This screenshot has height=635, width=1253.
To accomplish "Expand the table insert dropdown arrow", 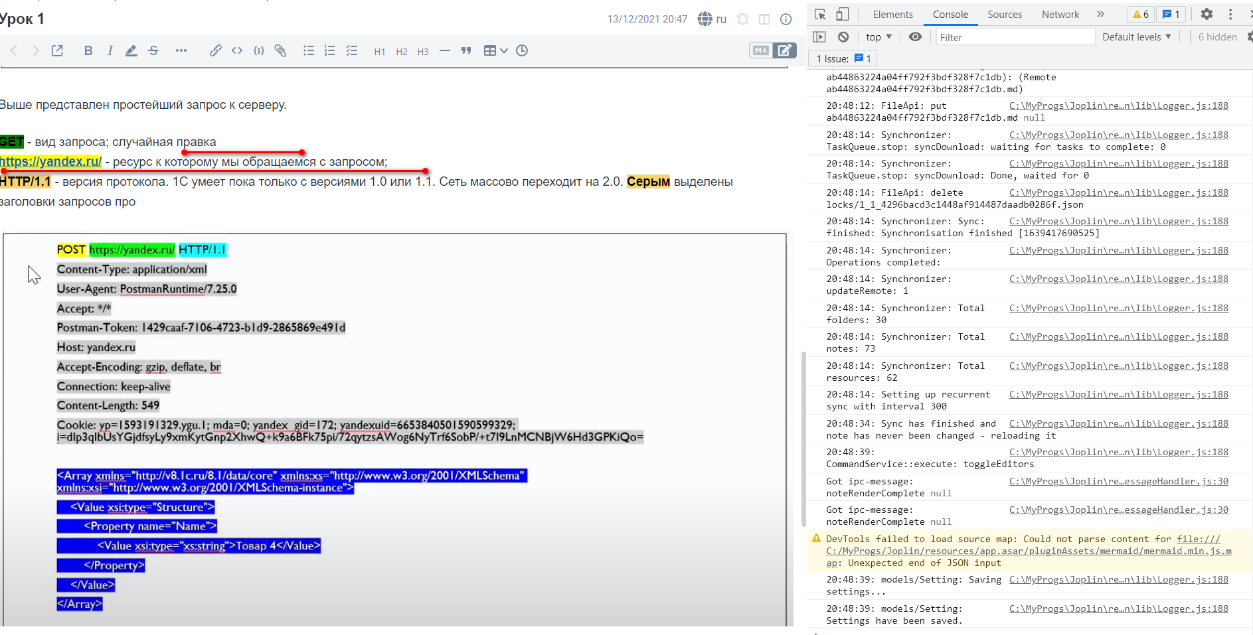I will tap(503, 50).
